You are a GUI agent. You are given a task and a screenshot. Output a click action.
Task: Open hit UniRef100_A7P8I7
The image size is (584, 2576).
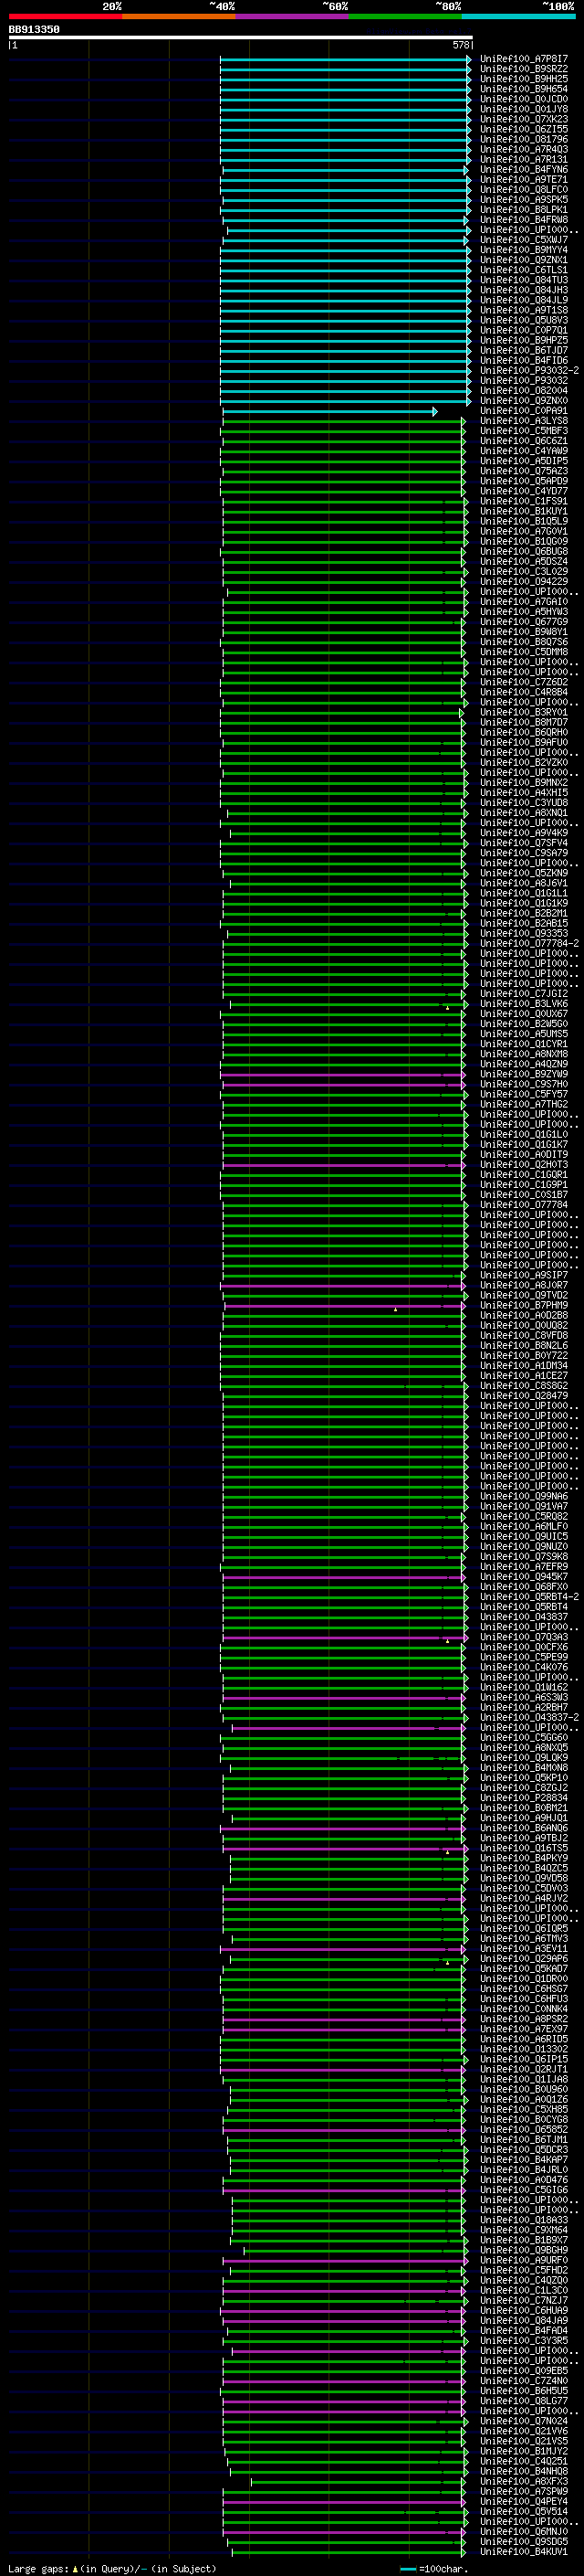[524, 59]
